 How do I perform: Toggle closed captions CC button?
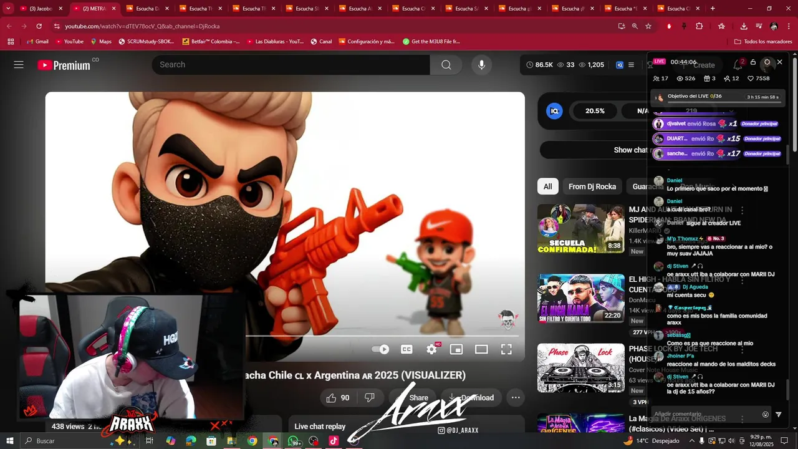[406, 349]
